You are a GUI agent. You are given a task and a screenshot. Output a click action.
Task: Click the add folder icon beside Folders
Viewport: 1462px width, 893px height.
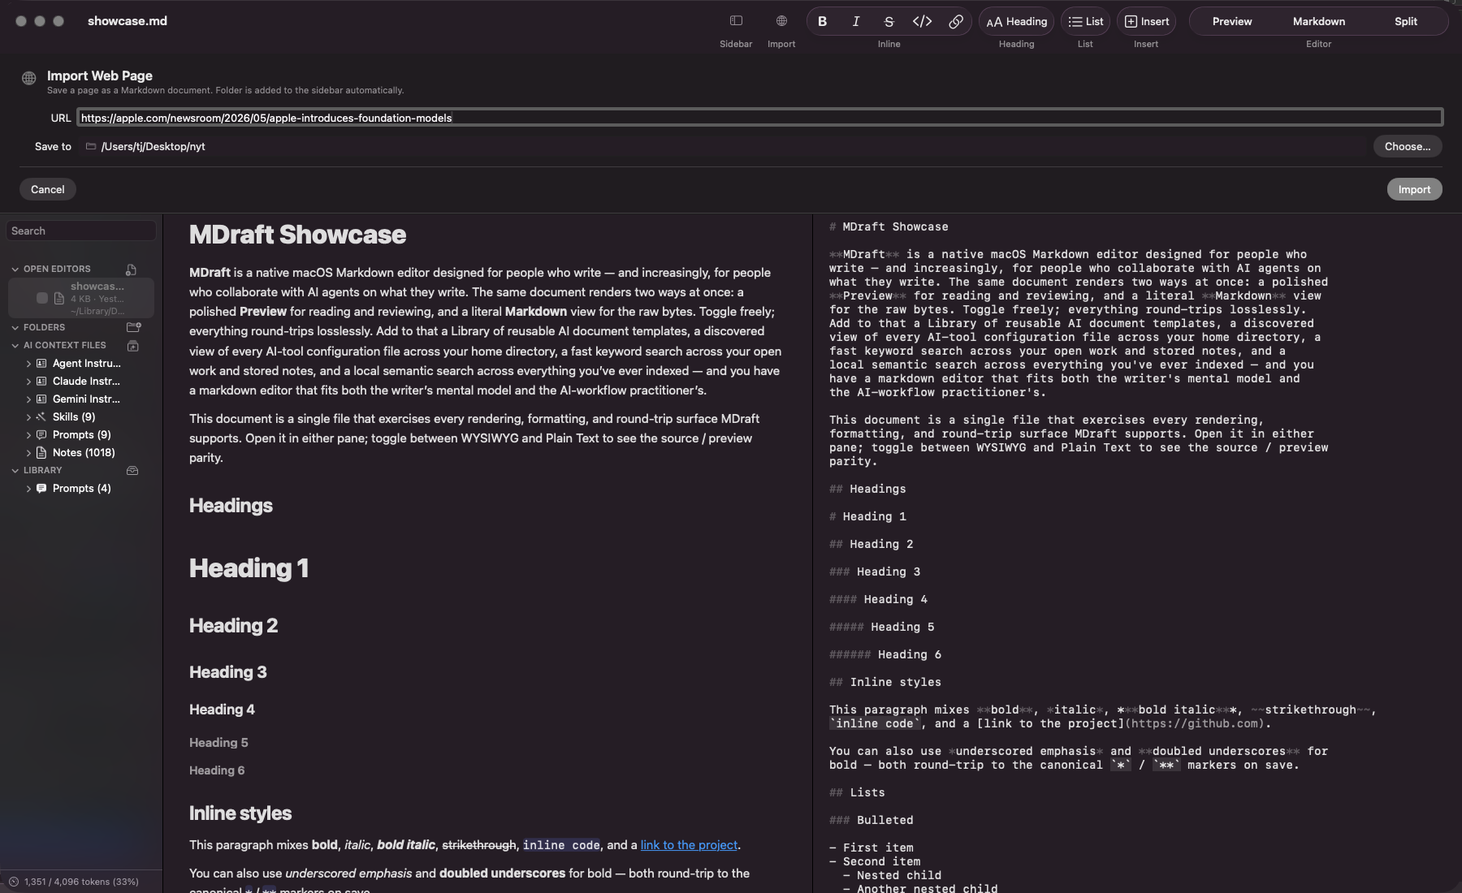pos(133,327)
